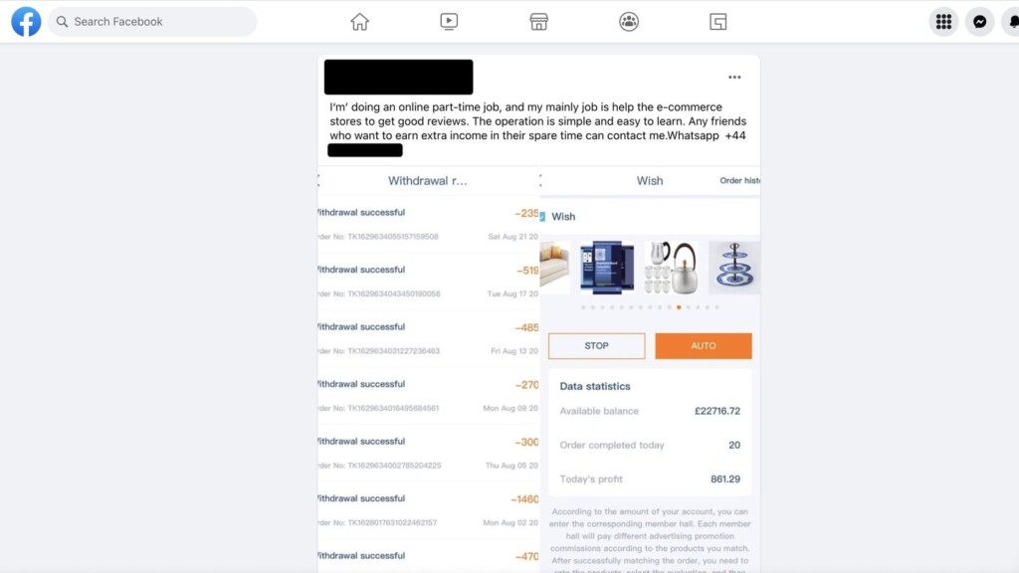Viewport: 1019px width, 573px height.
Task: Open the Gaming icon in top navigation
Action: [718, 22]
